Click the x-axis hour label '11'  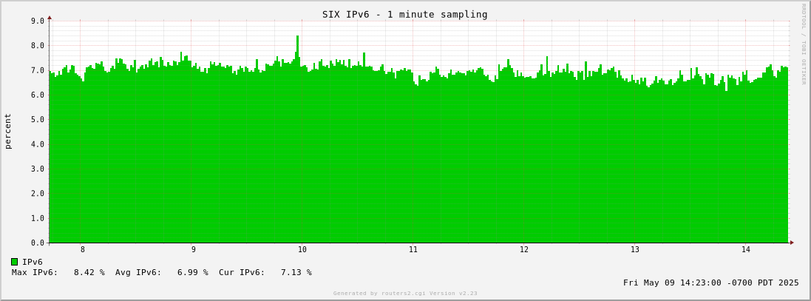coord(413,250)
